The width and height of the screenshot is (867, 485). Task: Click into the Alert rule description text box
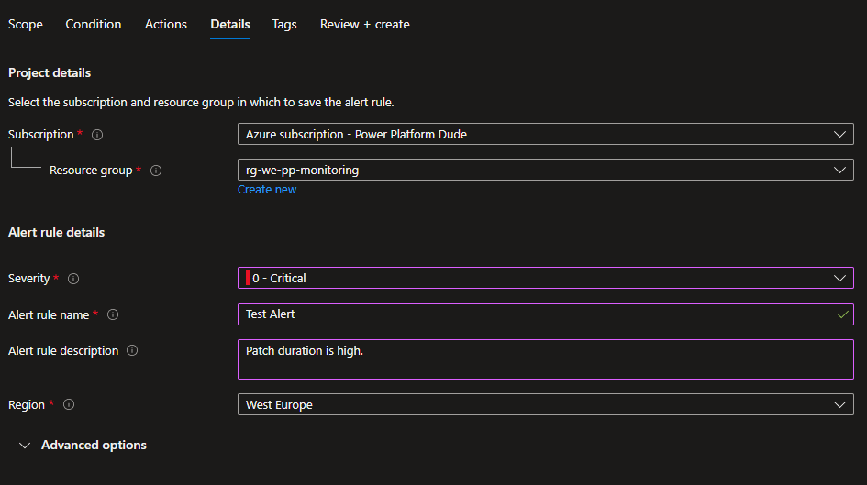tap(545, 359)
